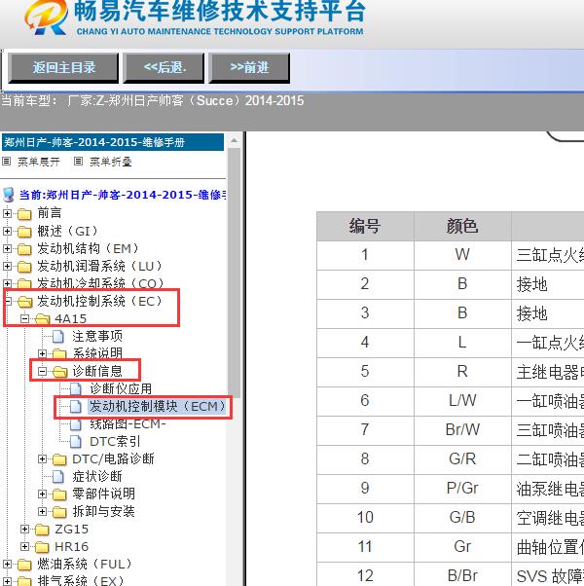The width and height of the screenshot is (584, 586).
Task: Click the HR16 folder icon
Action: (x=42, y=547)
